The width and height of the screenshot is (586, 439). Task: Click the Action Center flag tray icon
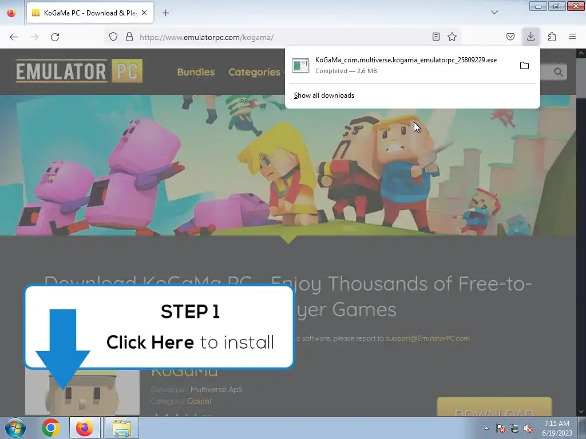[500, 428]
